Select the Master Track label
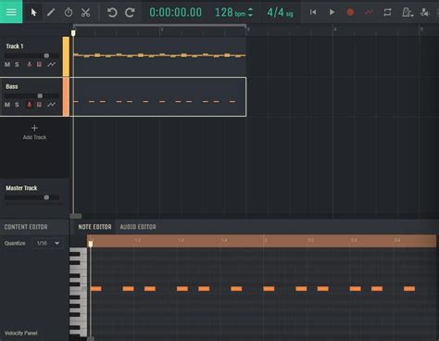Screen dimensions: 439x341 tap(21, 188)
